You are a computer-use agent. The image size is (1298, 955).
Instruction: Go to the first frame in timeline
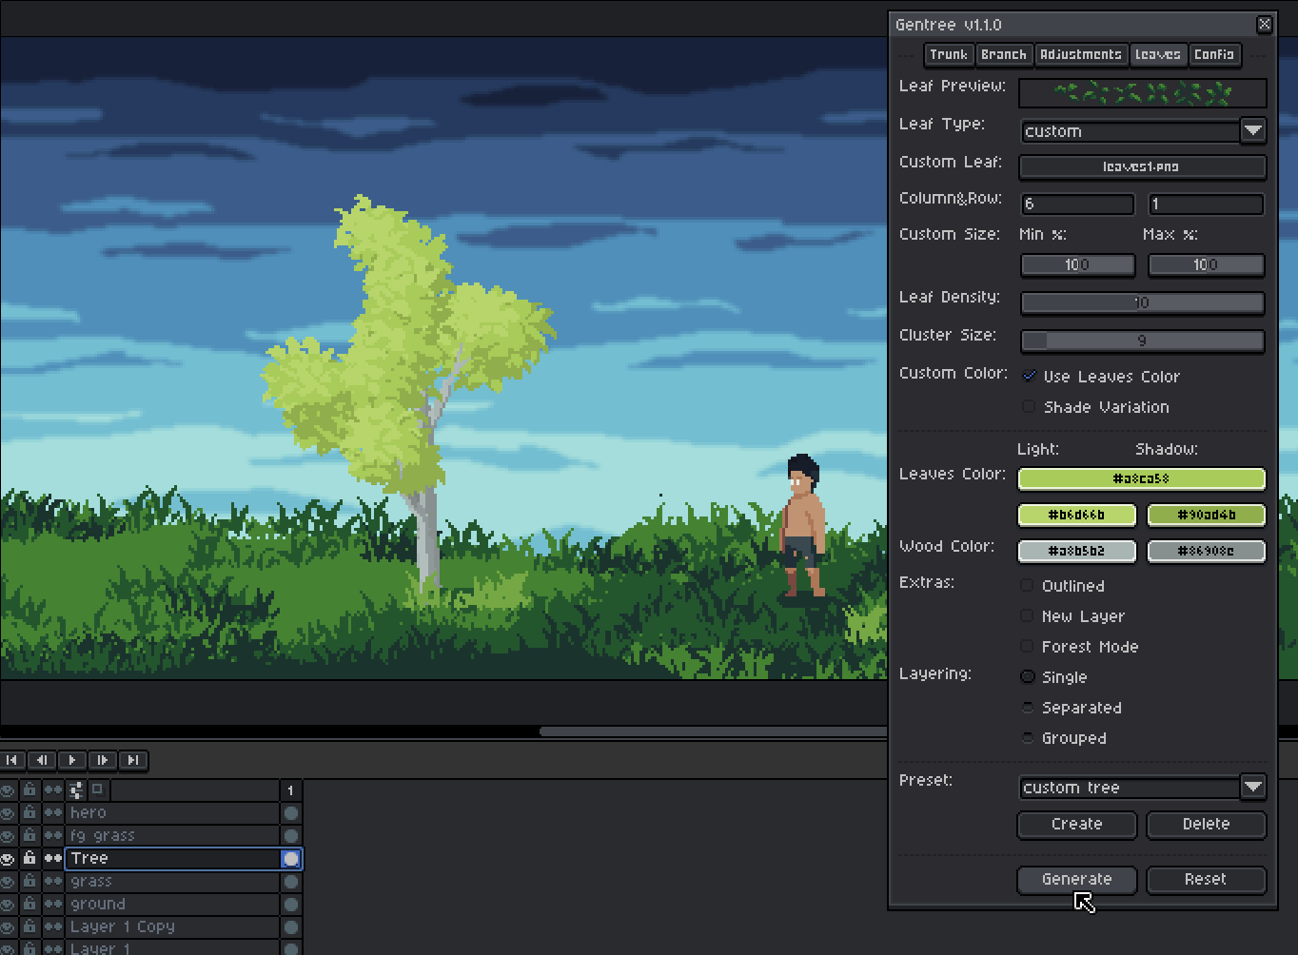(x=11, y=760)
